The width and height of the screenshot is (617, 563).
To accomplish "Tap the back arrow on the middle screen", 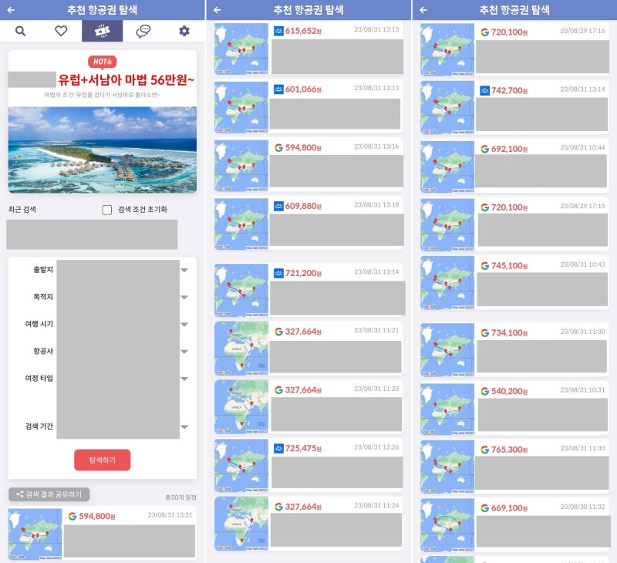I will (217, 10).
